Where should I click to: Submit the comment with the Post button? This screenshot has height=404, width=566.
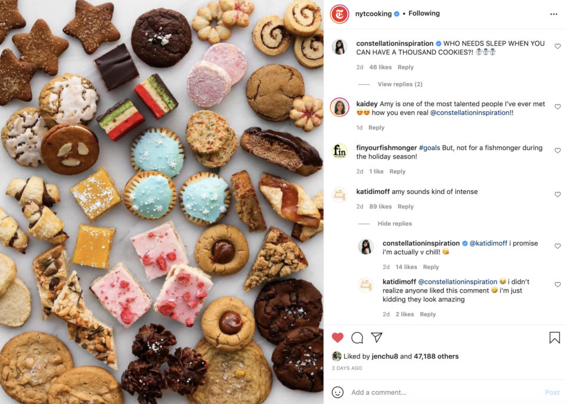(x=552, y=392)
